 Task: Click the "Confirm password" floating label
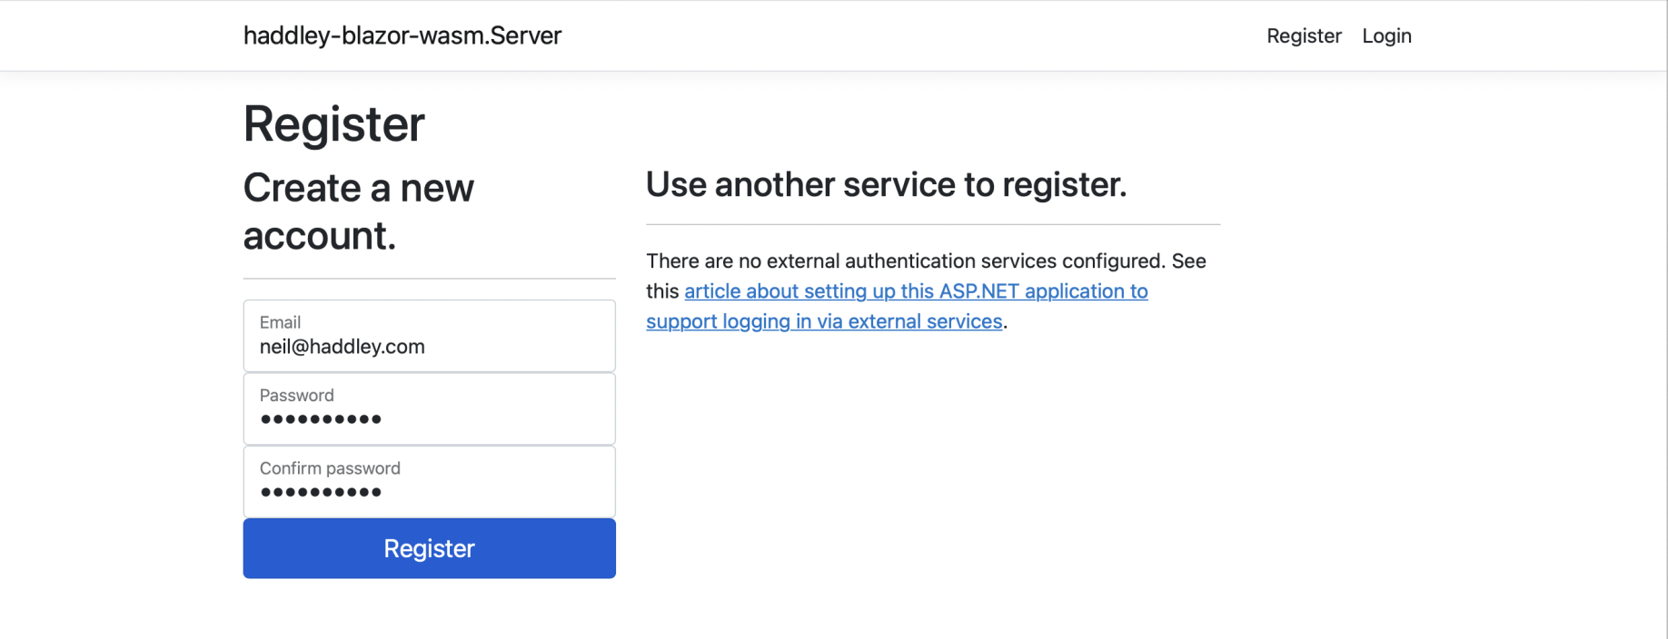pyautogui.click(x=330, y=468)
